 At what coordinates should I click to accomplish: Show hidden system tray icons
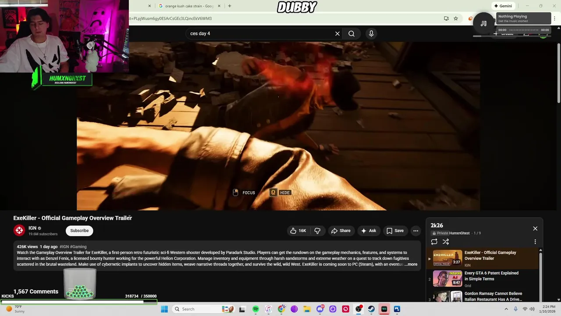(506, 309)
